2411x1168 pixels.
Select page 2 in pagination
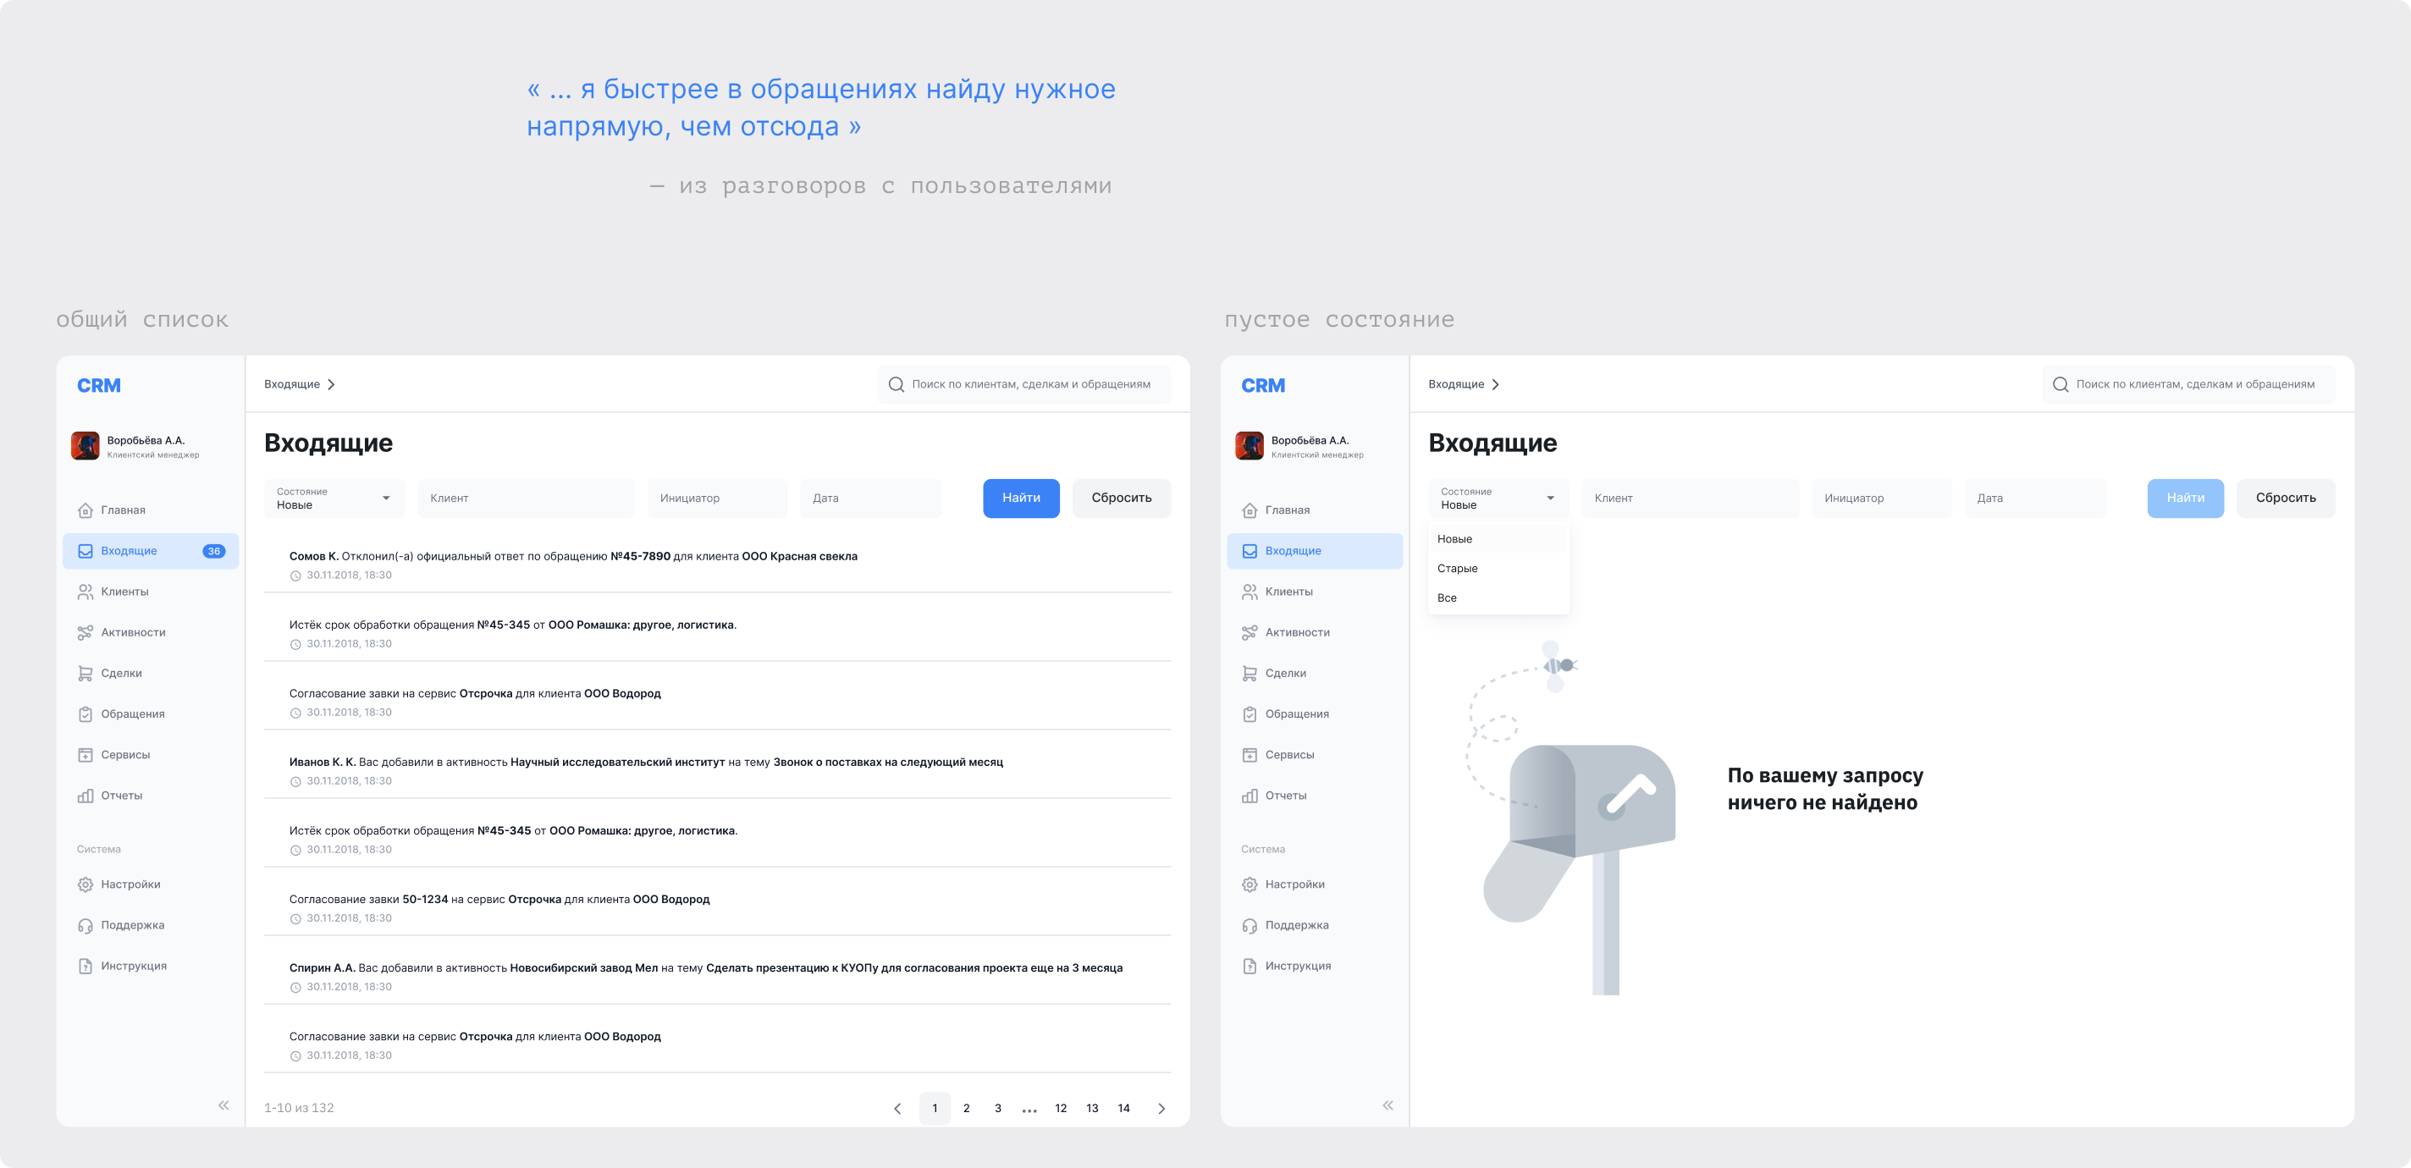pyautogui.click(x=967, y=1108)
